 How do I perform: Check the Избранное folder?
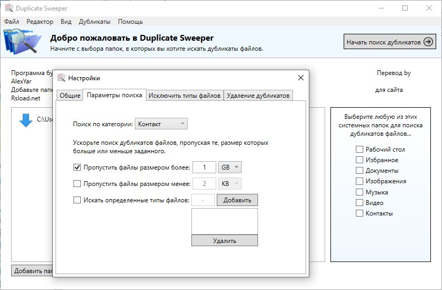tap(360, 160)
